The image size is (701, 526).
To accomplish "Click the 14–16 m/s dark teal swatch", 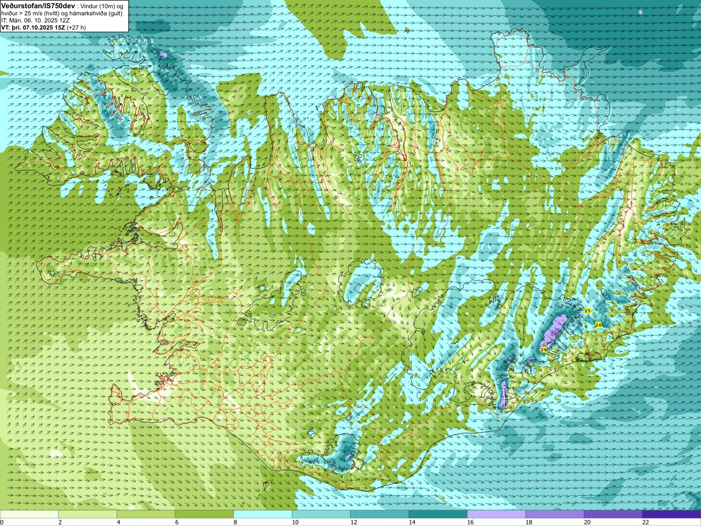I will pos(438,514).
